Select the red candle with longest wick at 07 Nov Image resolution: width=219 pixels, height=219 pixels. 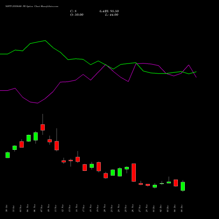pos(42,127)
